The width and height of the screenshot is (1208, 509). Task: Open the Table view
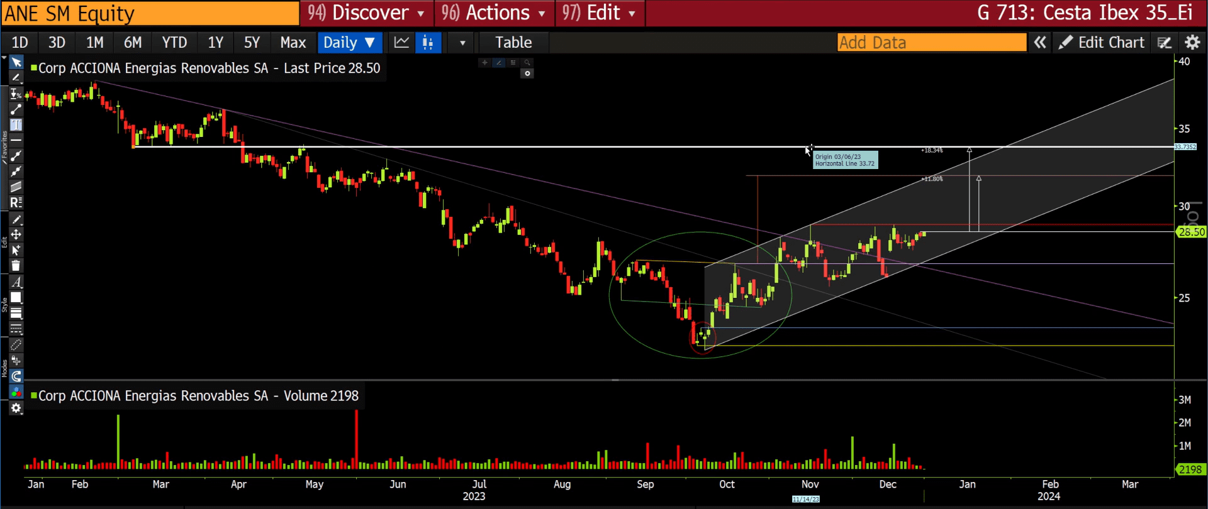[x=513, y=43]
